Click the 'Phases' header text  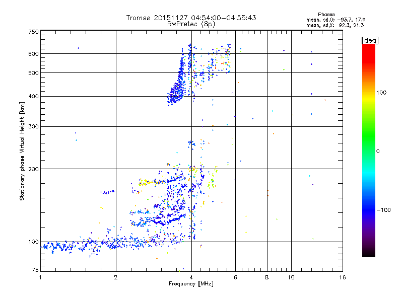coord(326,15)
